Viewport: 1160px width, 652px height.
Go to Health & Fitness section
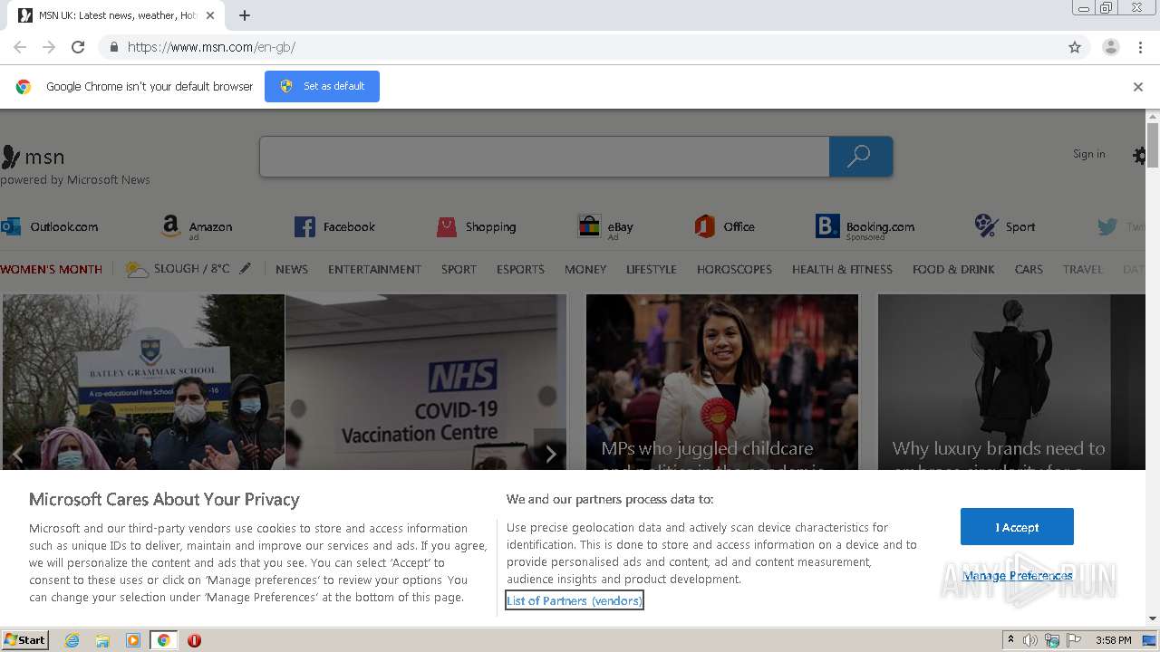tap(842, 269)
